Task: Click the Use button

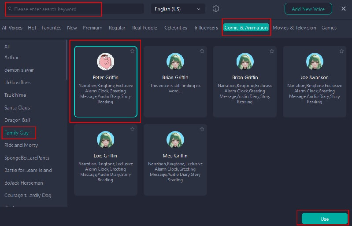Action: pyautogui.click(x=324, y=219)
